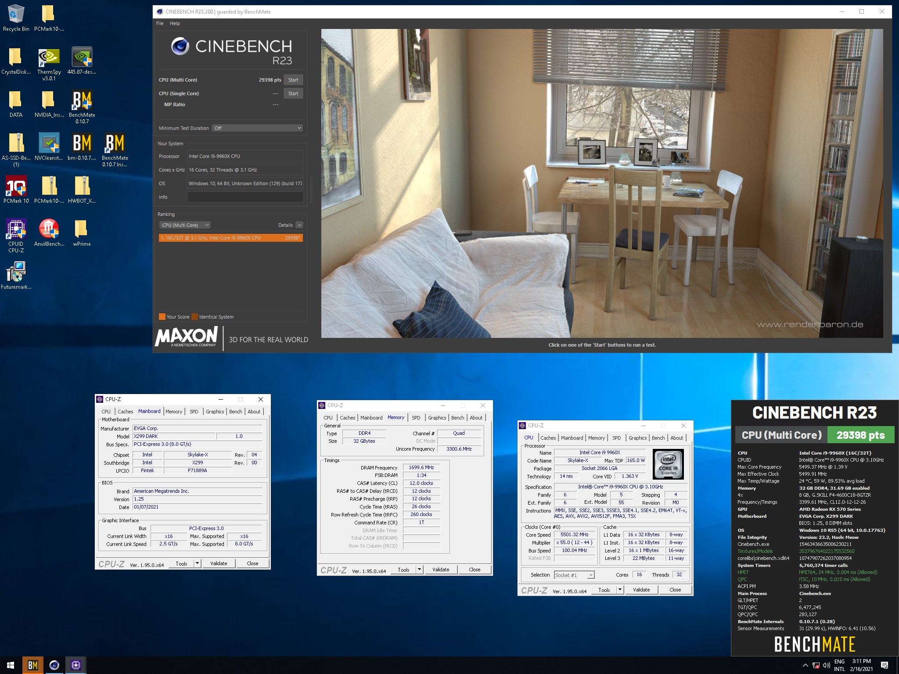
Task: Open the Recycle Bin desktop icon
Action: click(16, 18)
